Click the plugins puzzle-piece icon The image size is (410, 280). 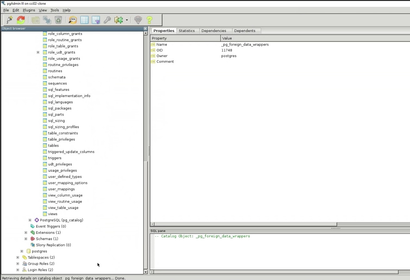coord(119,20)
